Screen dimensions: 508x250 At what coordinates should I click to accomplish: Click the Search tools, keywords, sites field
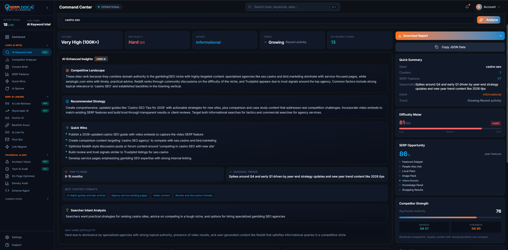(x=293, y=7)
